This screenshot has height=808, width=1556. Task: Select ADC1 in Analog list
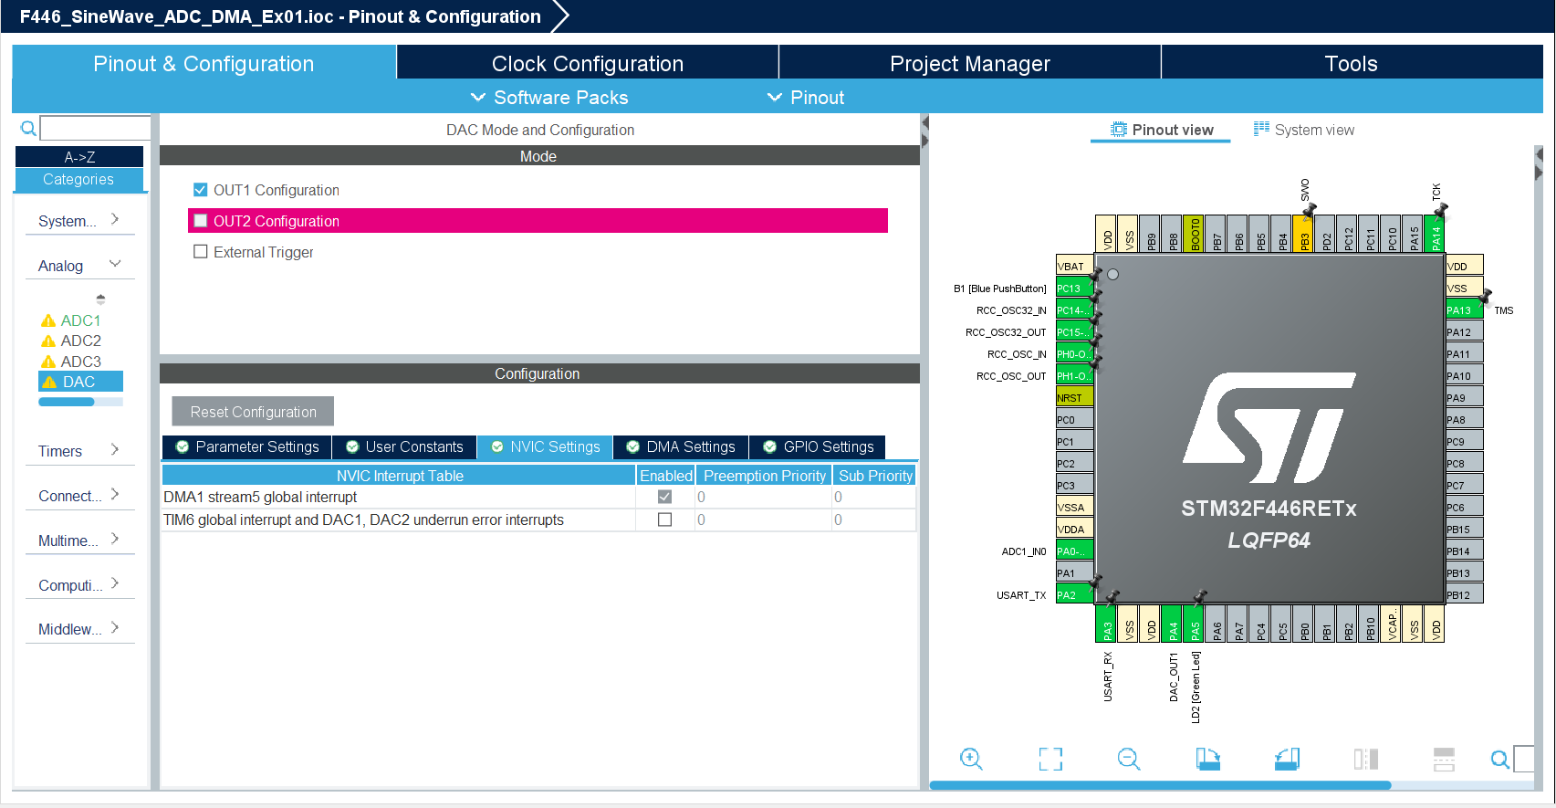click(80, 320)
